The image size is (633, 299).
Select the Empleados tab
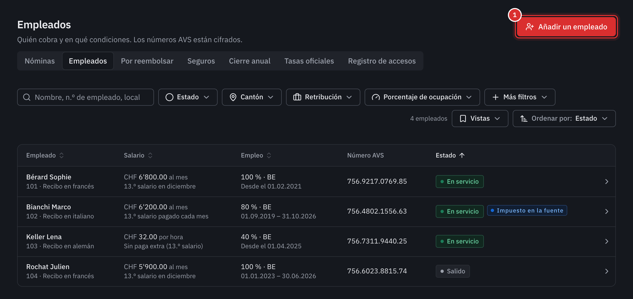(88, 61)
